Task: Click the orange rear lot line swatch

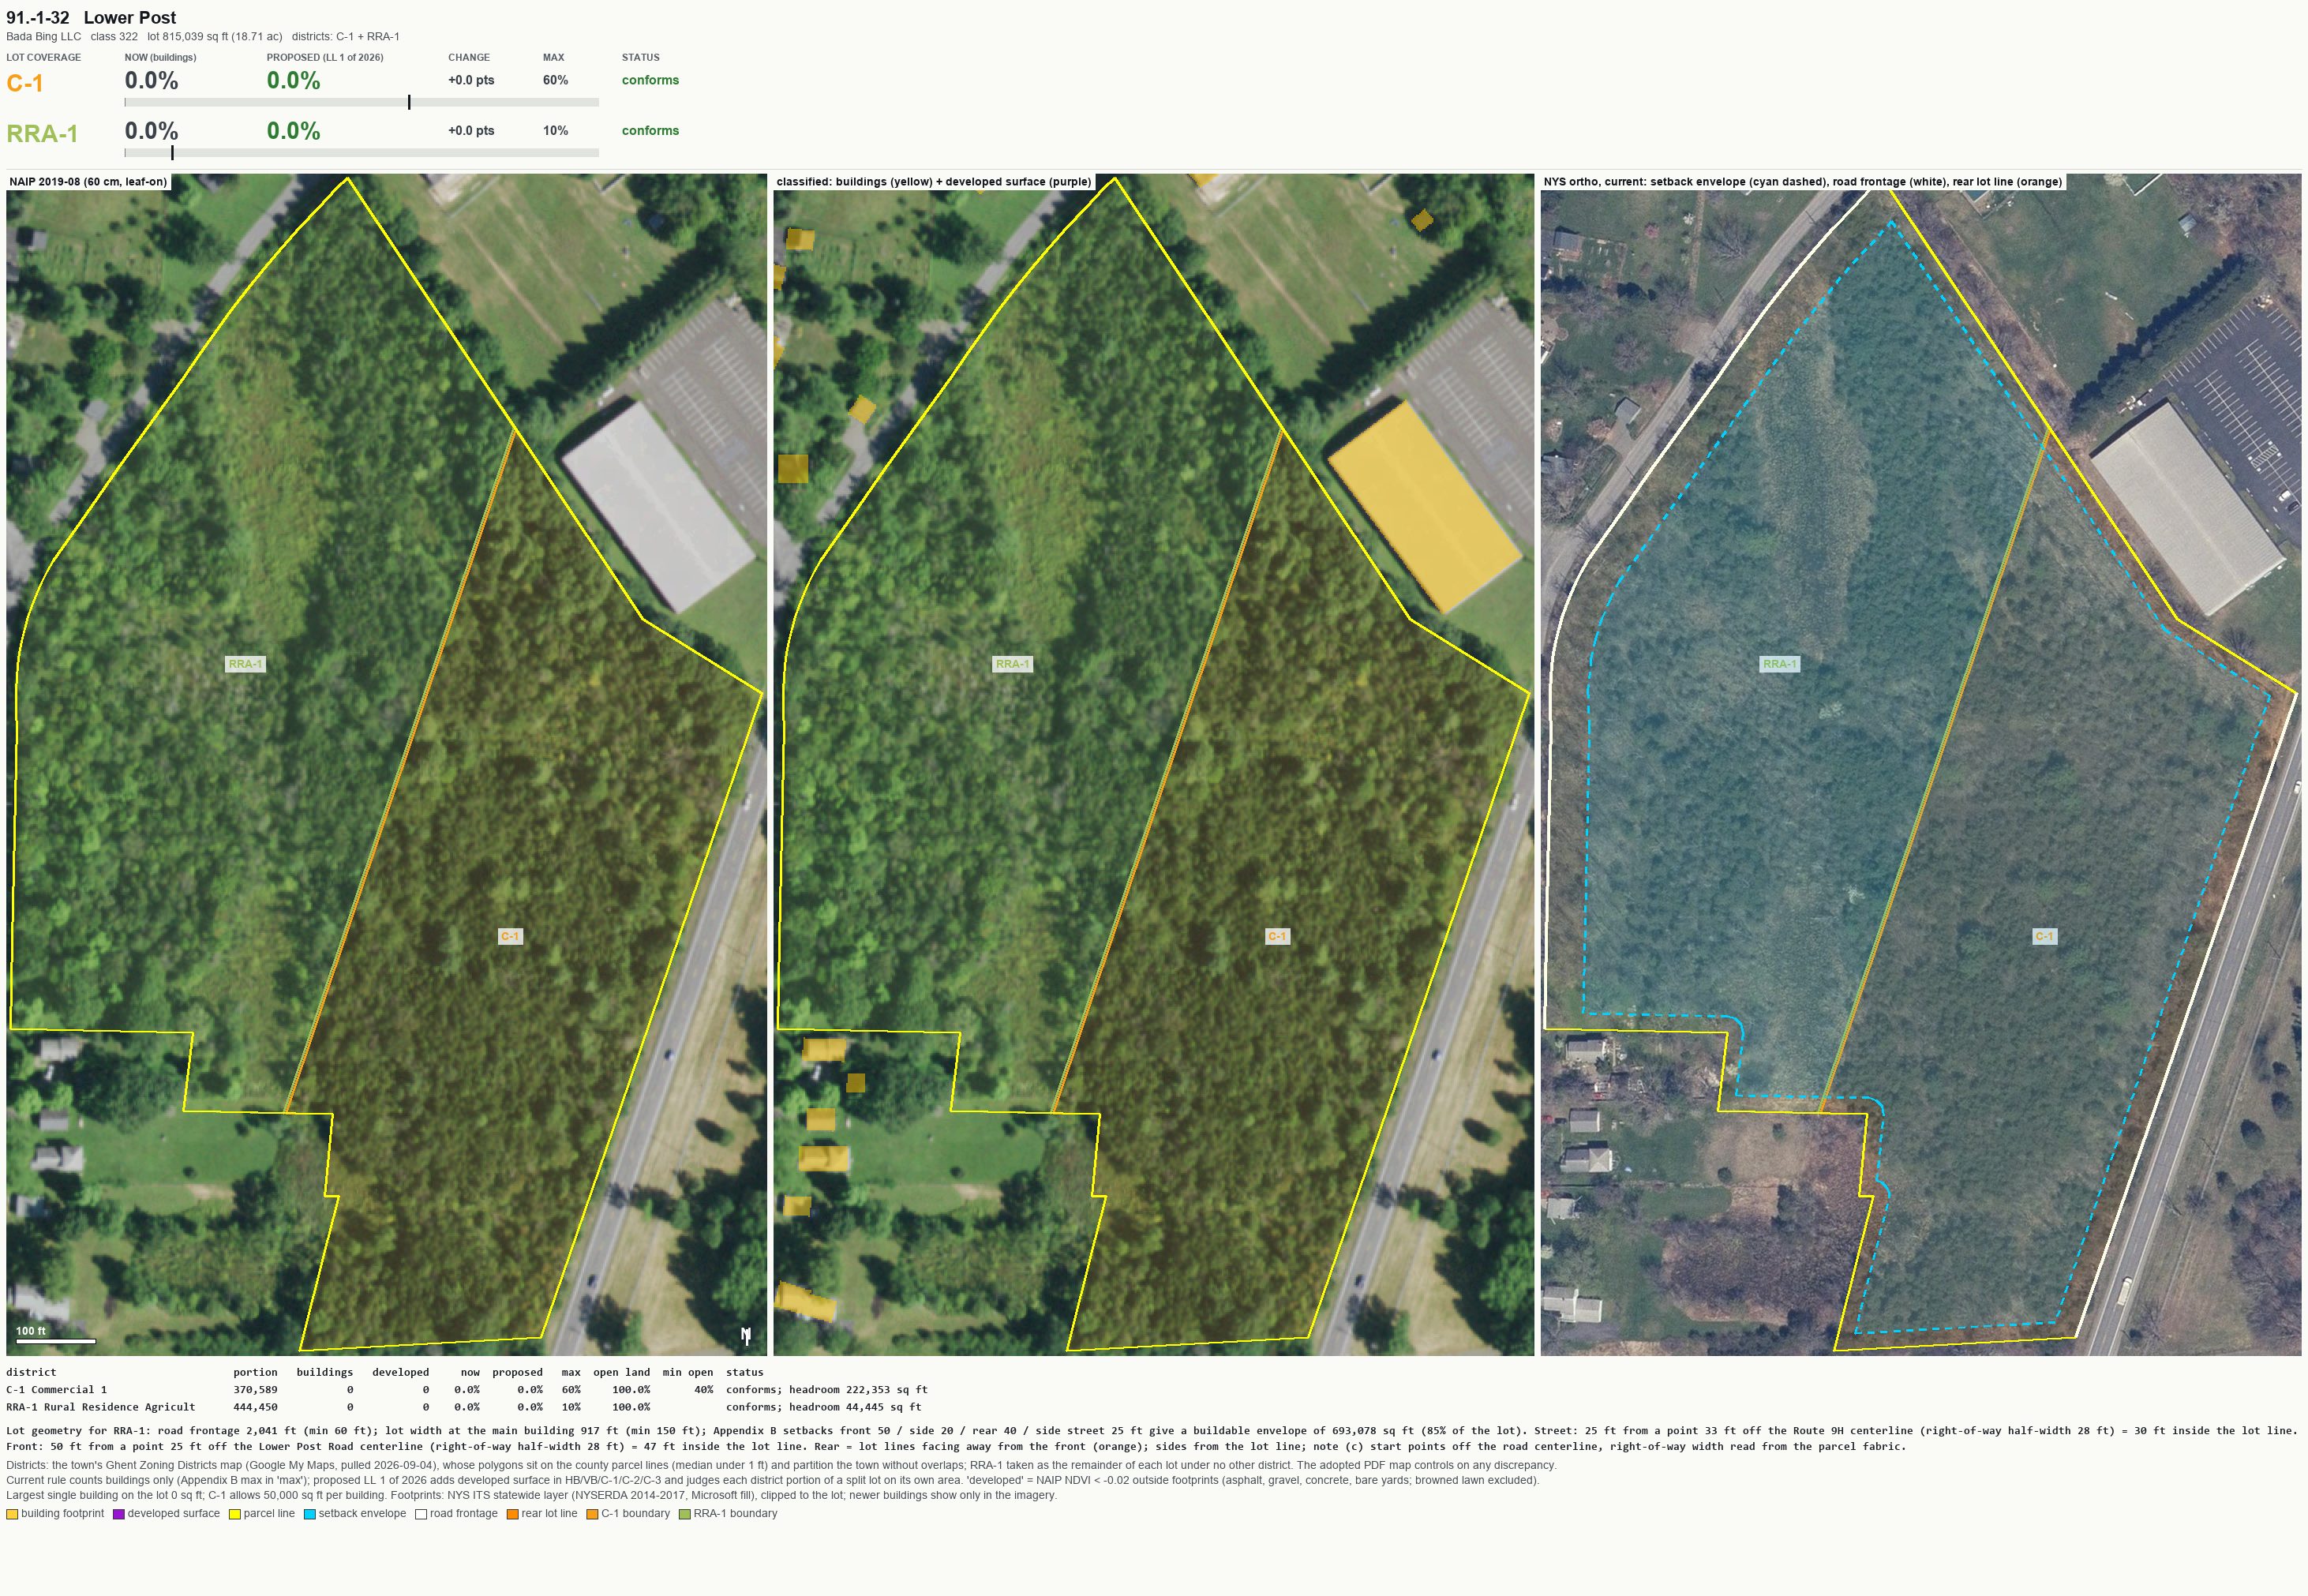Action: (512, 1514)
